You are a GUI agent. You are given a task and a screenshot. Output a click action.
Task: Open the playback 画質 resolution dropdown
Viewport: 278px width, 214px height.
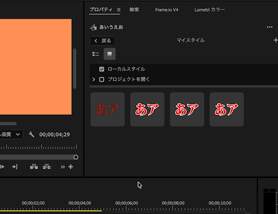pyautogui.click(x=11, y=134)
